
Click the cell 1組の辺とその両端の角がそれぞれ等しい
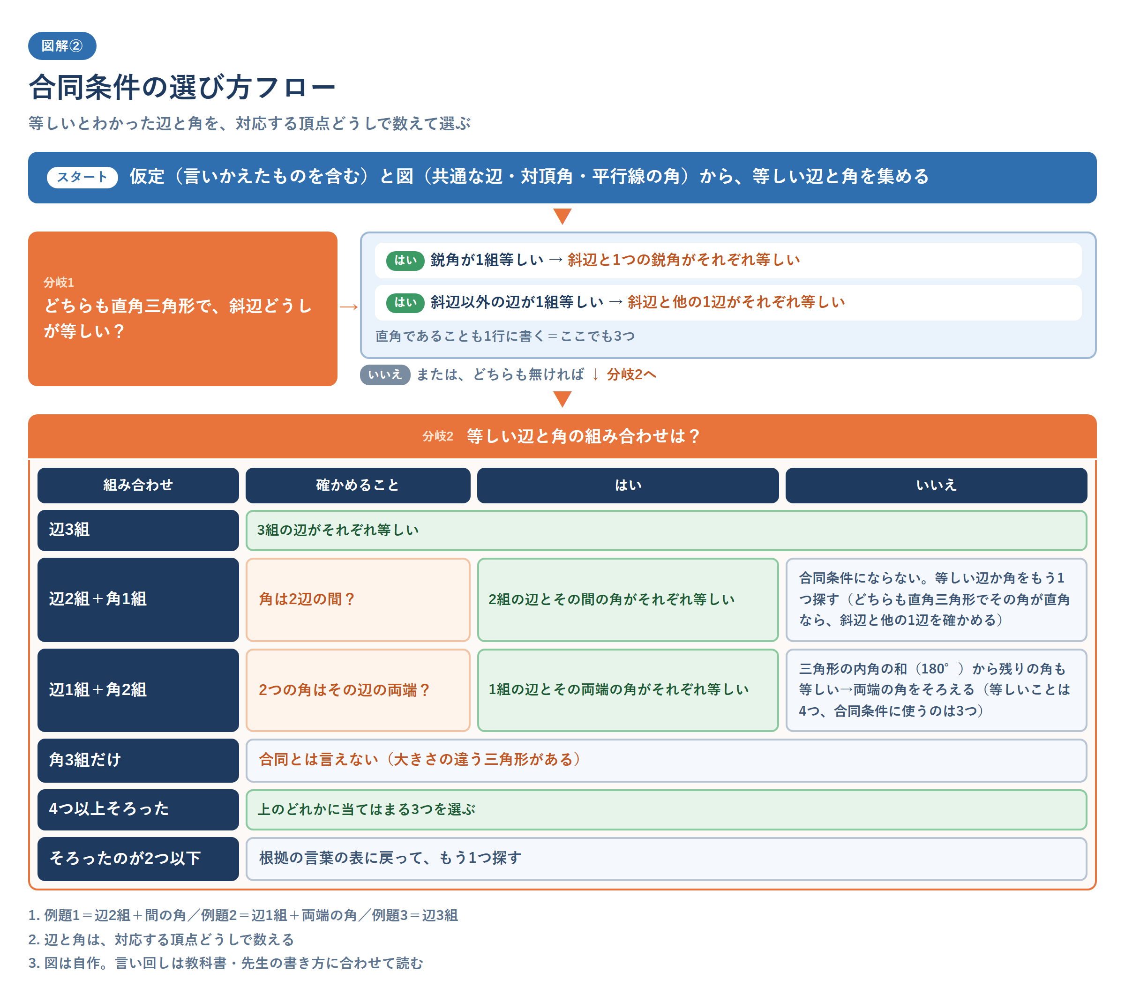pyautogui.click(x=628, y=690)
